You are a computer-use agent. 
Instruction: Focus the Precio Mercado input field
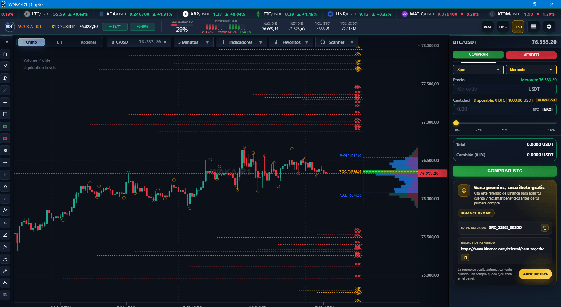[505, 89]
